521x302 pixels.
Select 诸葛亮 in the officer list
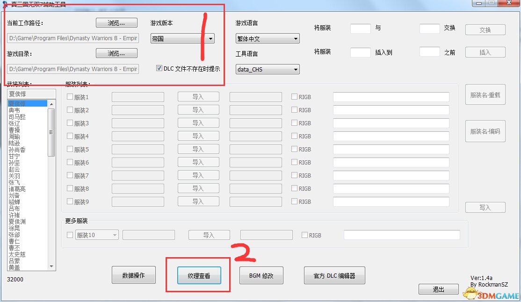[x=17, y=189]
